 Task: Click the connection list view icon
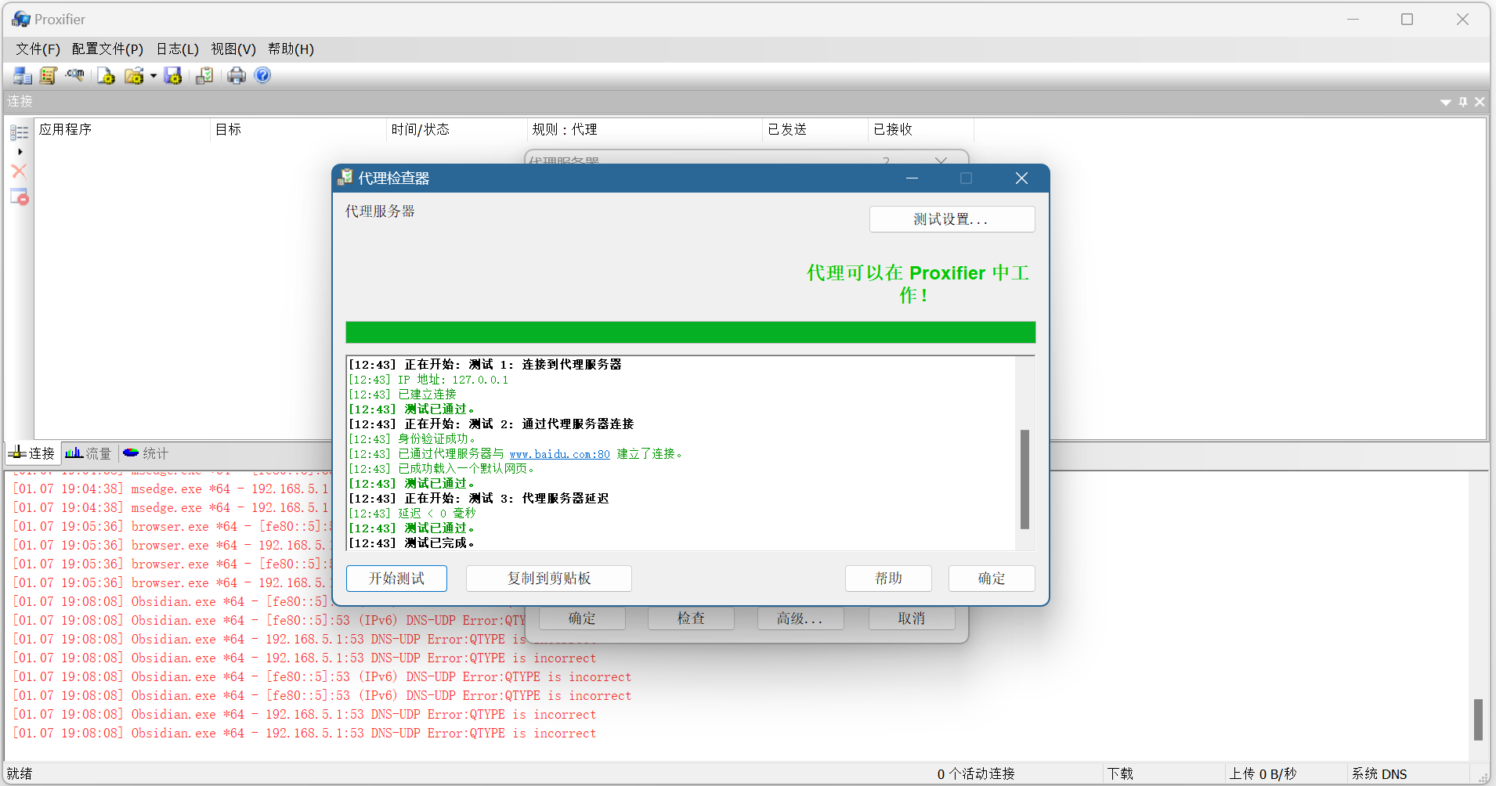(x=20, y=132)
